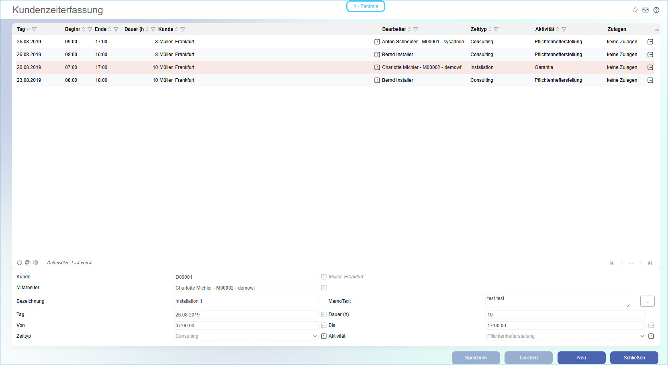Click the favorite star icon
This screenshot has width=668, height=365.
pyautogui.click(x=635, y=10)
